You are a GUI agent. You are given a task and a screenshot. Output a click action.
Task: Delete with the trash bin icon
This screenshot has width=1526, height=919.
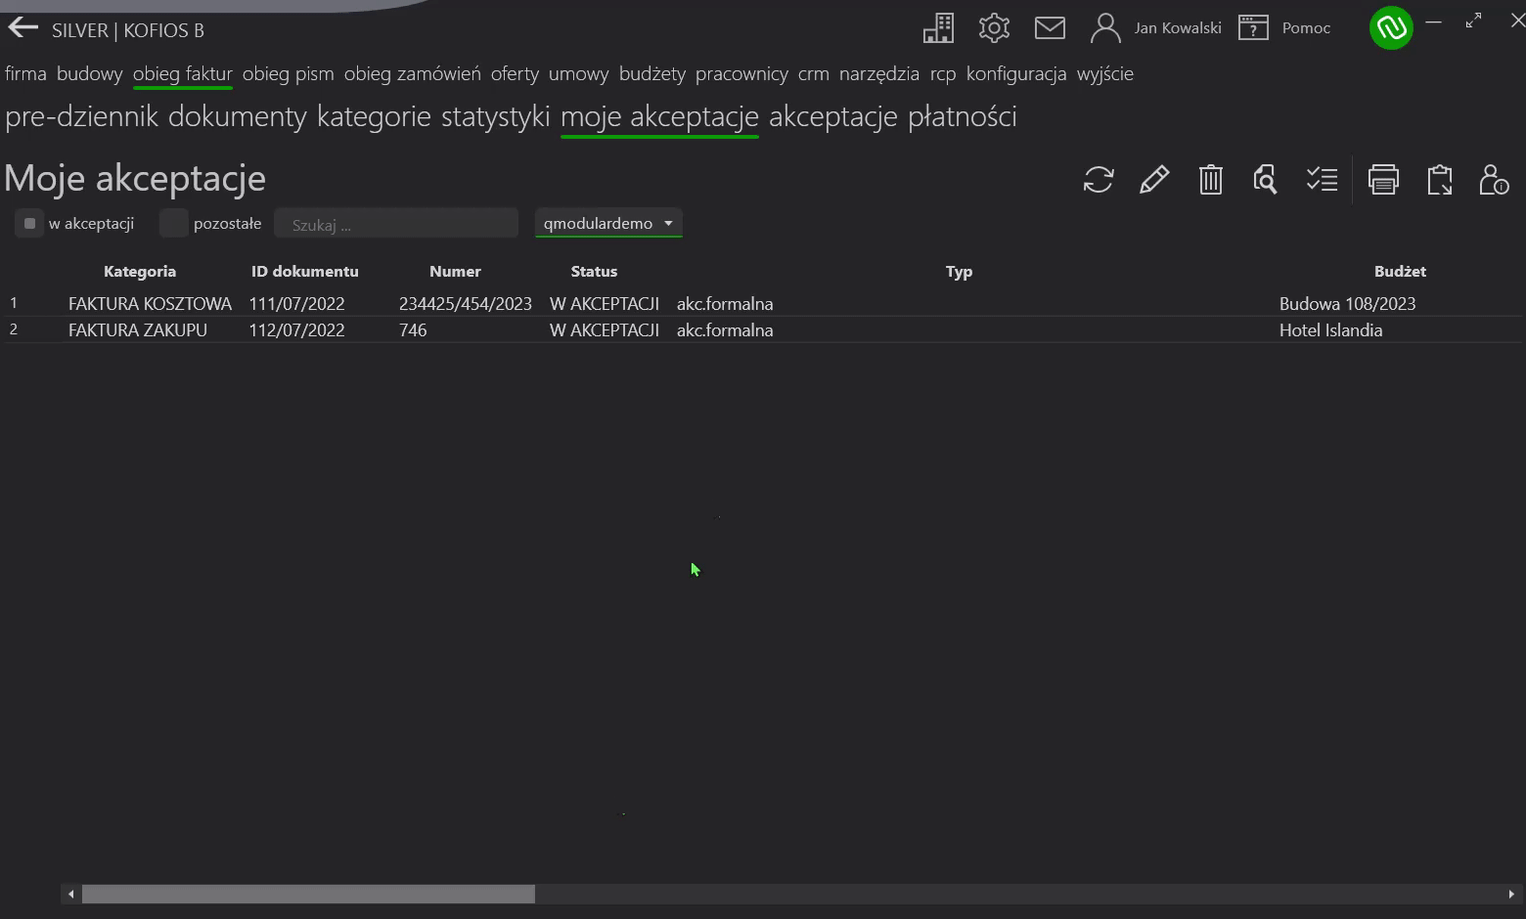1211,180
